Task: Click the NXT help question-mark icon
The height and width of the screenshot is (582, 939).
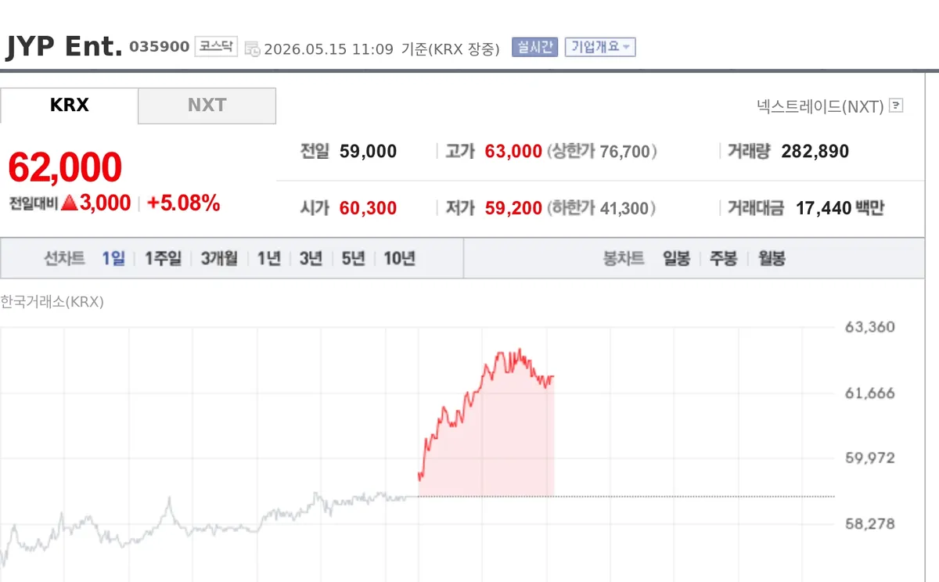Action: pyautogui.click(x=896, y=106)
